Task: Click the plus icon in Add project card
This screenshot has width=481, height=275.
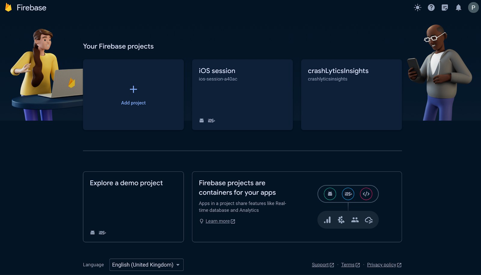Action: (x=133, y=89)
